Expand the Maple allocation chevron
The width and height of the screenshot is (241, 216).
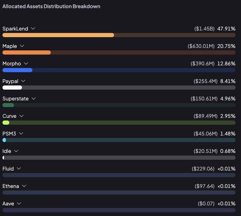click(x=22, y=46)
